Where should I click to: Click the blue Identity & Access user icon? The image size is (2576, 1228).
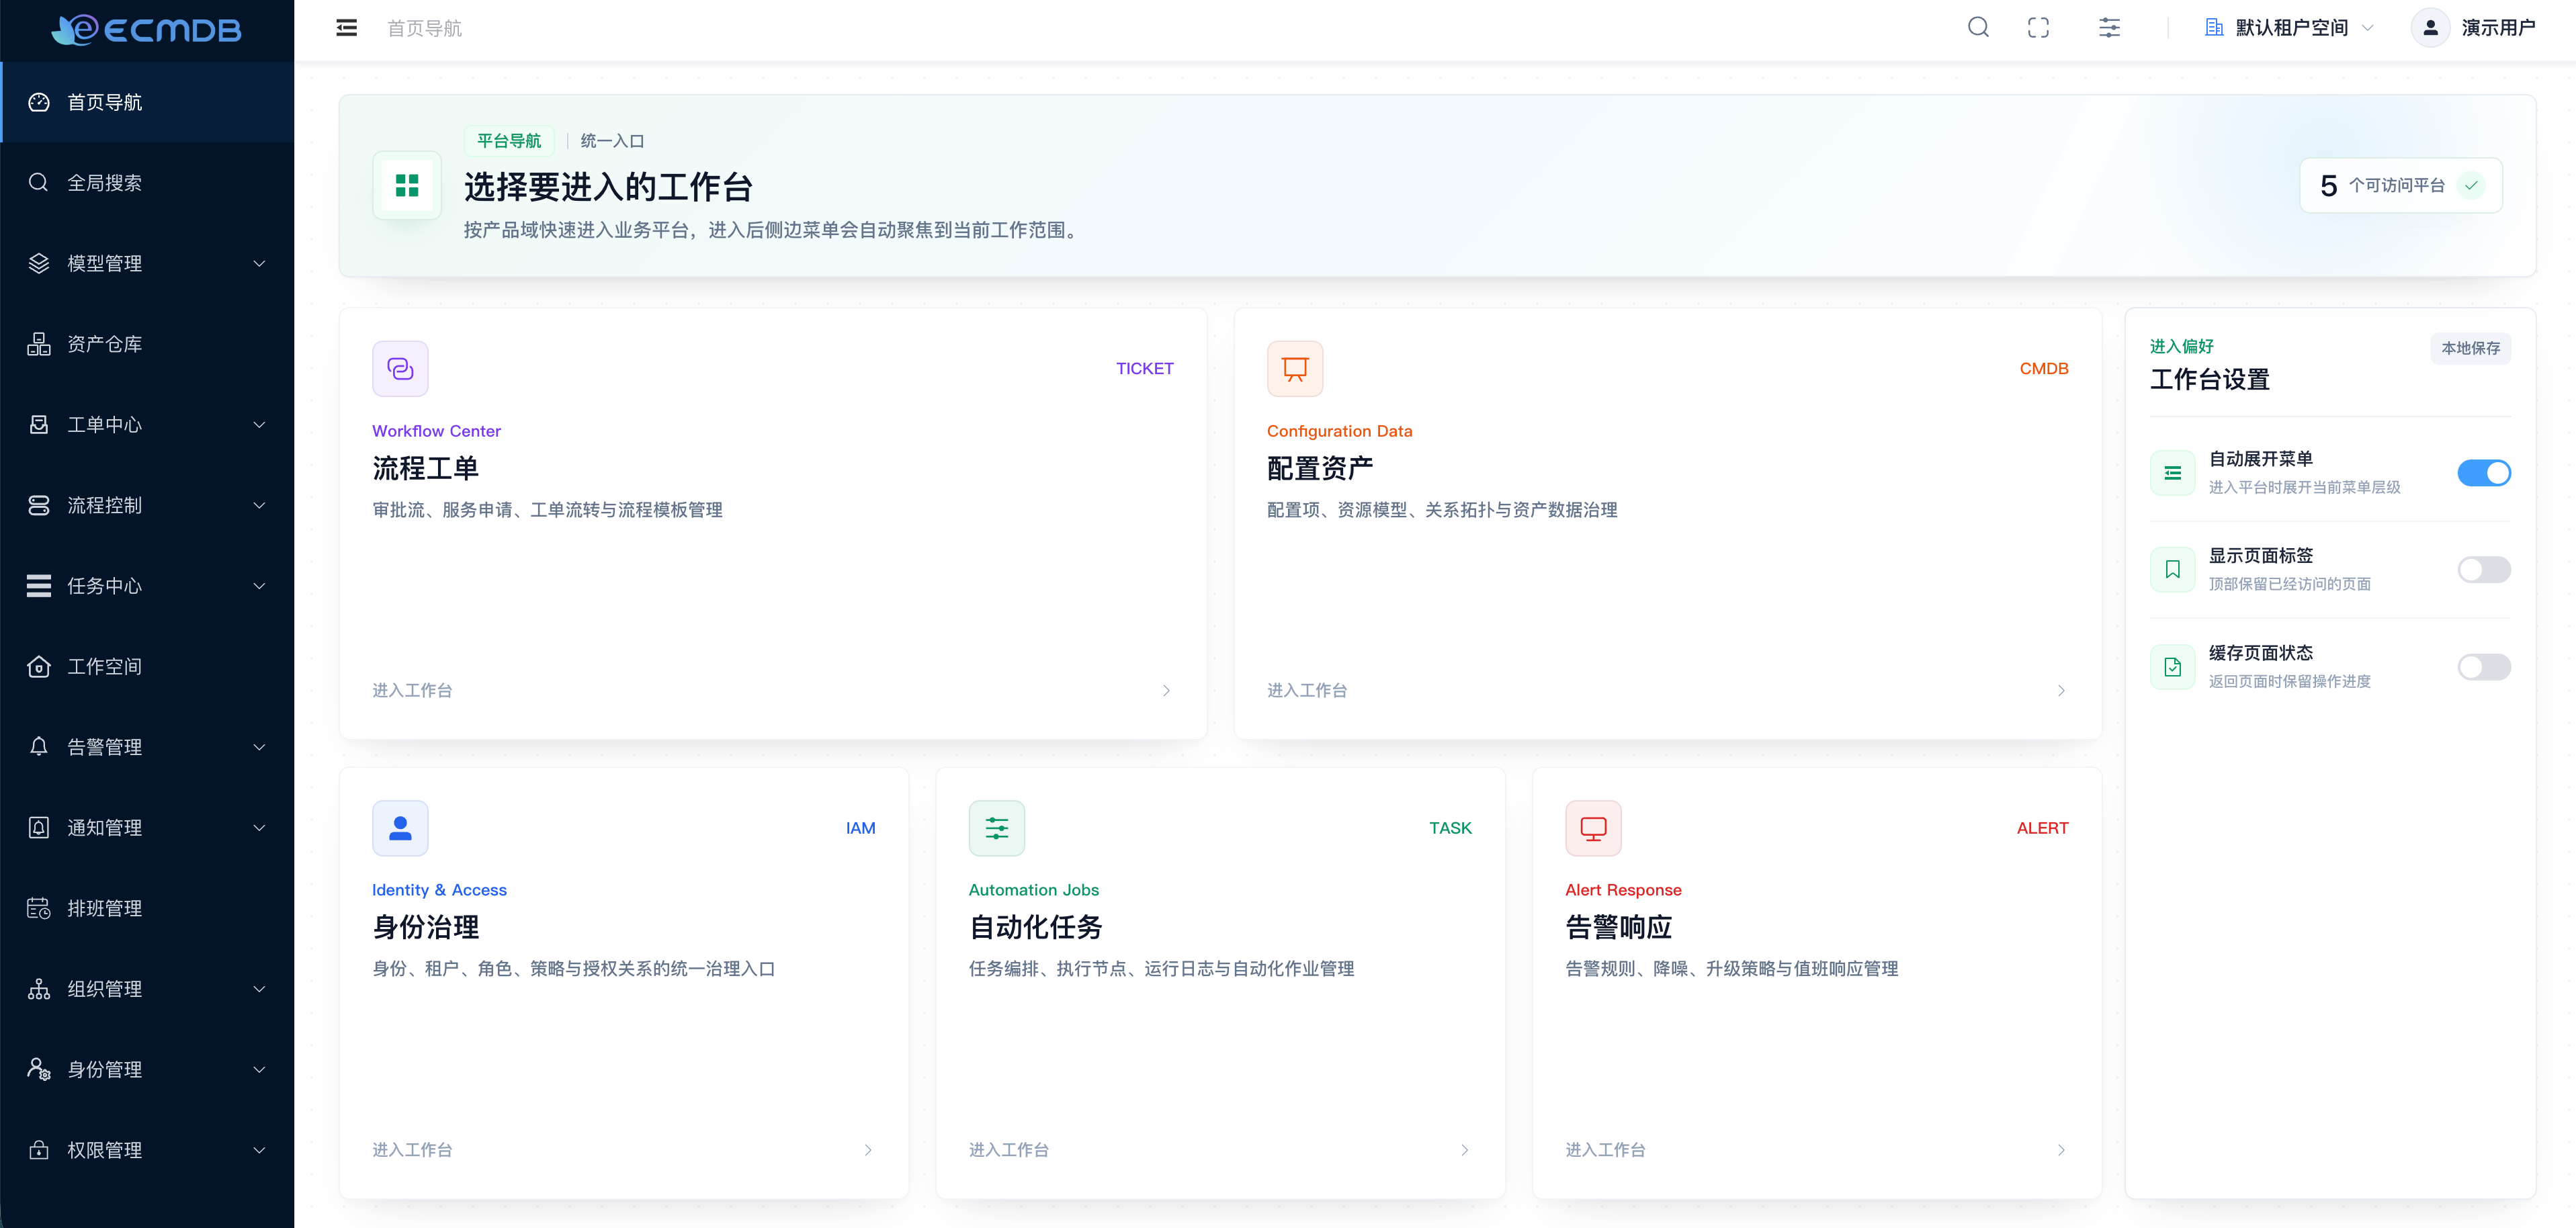coord(400,828)
